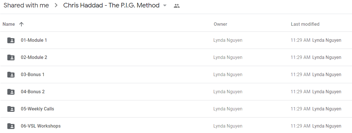
Task: Expand the Chris Haddad - The P.I.G. Method breadcrumb menu
Action: (111, 5)
